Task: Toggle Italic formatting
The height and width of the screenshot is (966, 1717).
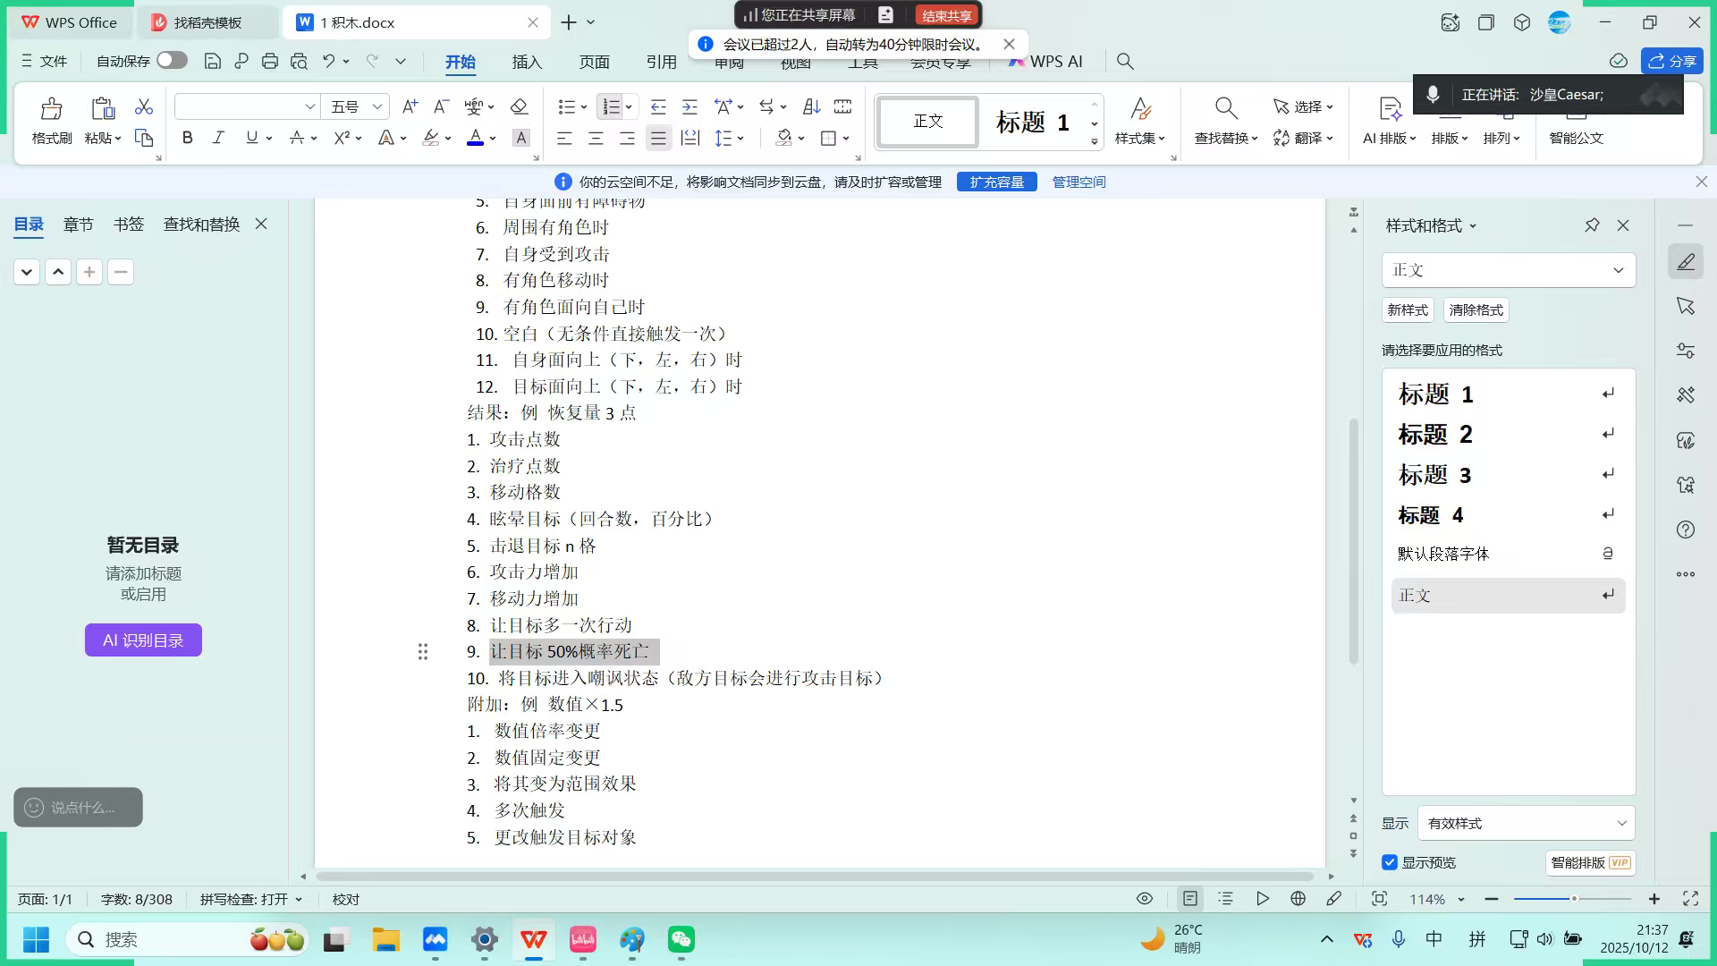Action: pyautogui.click(x=218, y=138)
